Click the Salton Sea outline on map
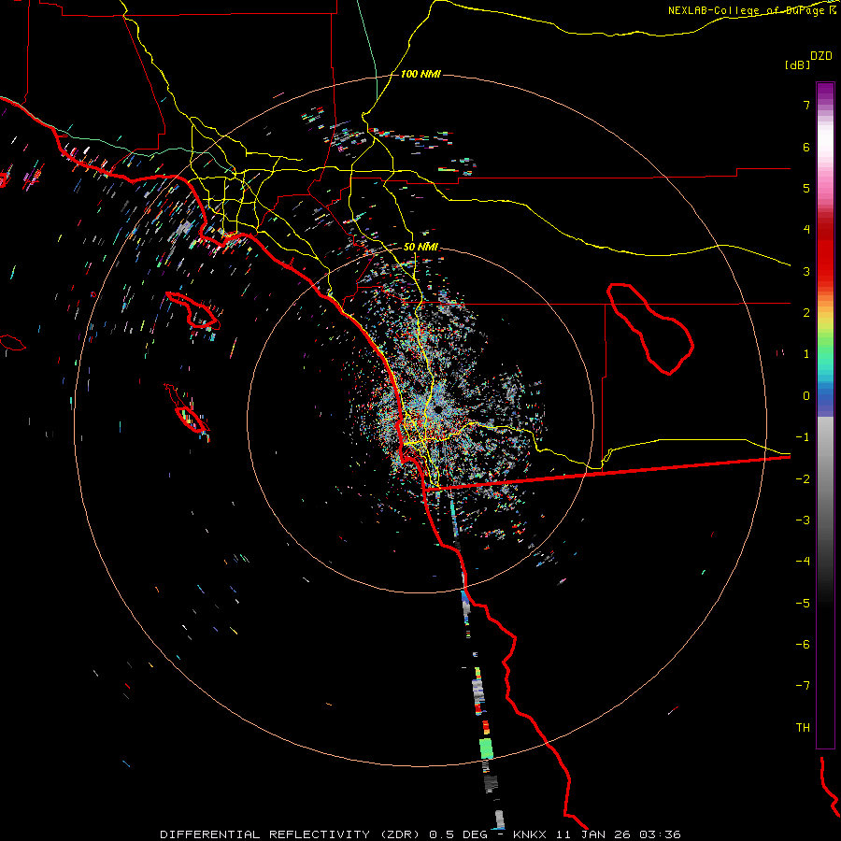The height and width of the screenshot is (841, 841). click(650, 329)
